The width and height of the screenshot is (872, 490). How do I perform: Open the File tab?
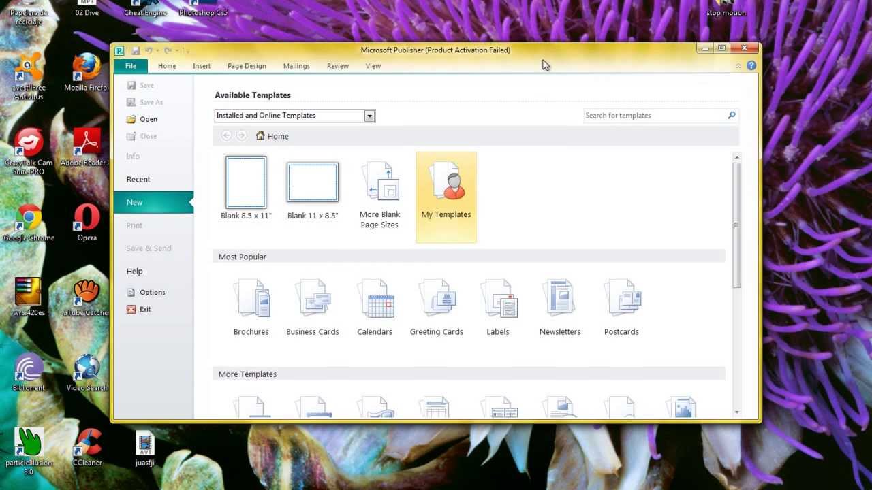pyautogui.click(x=131, y=66)
